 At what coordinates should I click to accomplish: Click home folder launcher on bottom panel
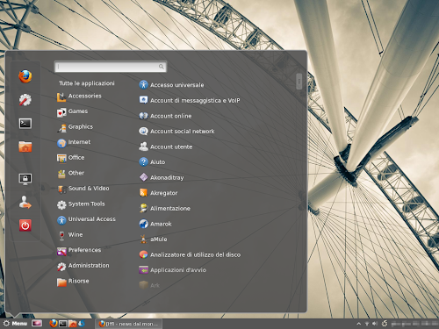pyautogui.click(x=72, y=324)
